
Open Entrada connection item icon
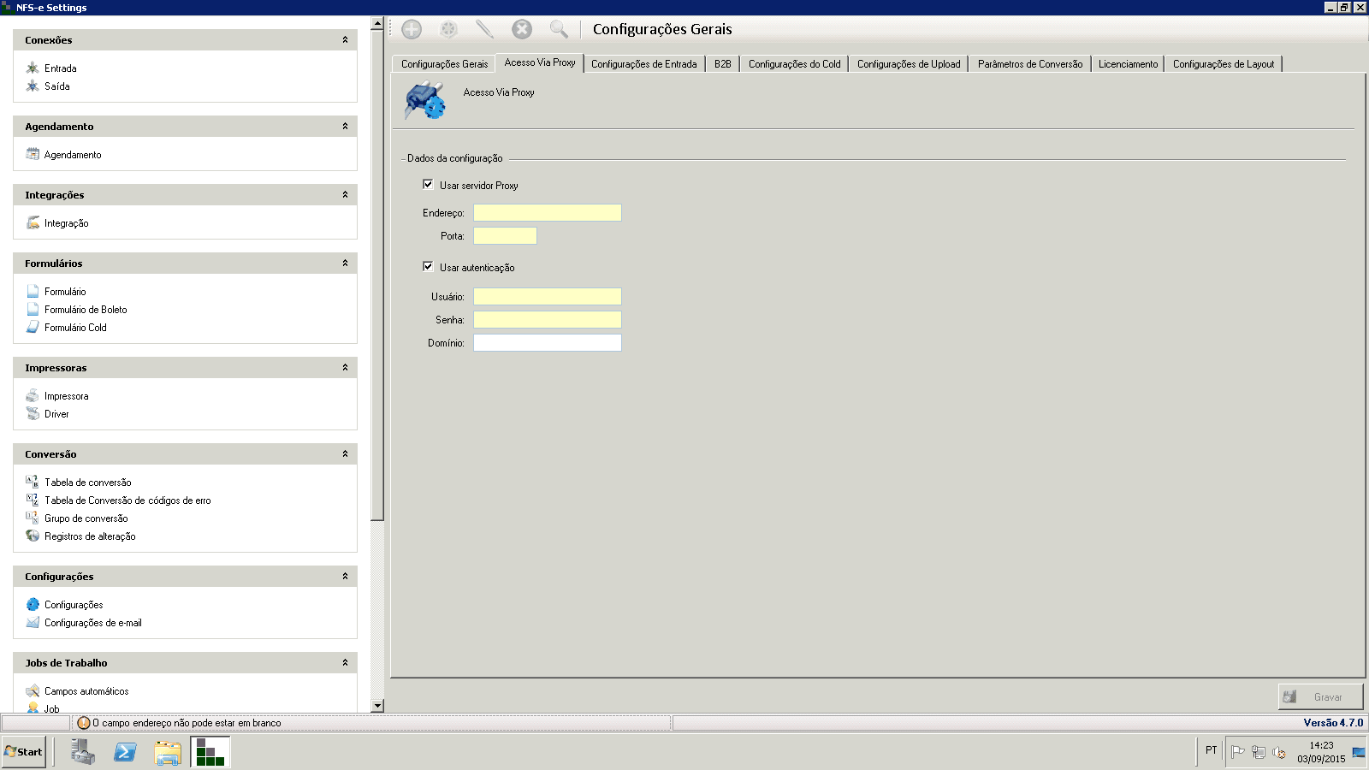[33, 68]
